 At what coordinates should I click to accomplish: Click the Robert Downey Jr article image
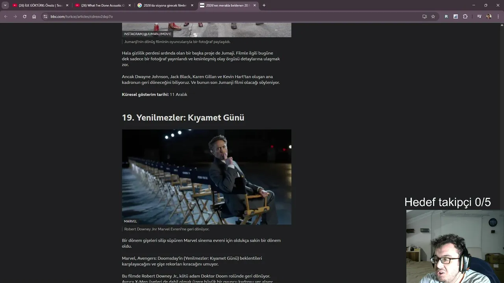tap(207, 177)
